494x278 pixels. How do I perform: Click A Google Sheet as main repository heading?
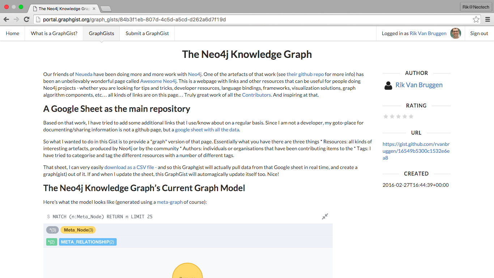point(117,109)
